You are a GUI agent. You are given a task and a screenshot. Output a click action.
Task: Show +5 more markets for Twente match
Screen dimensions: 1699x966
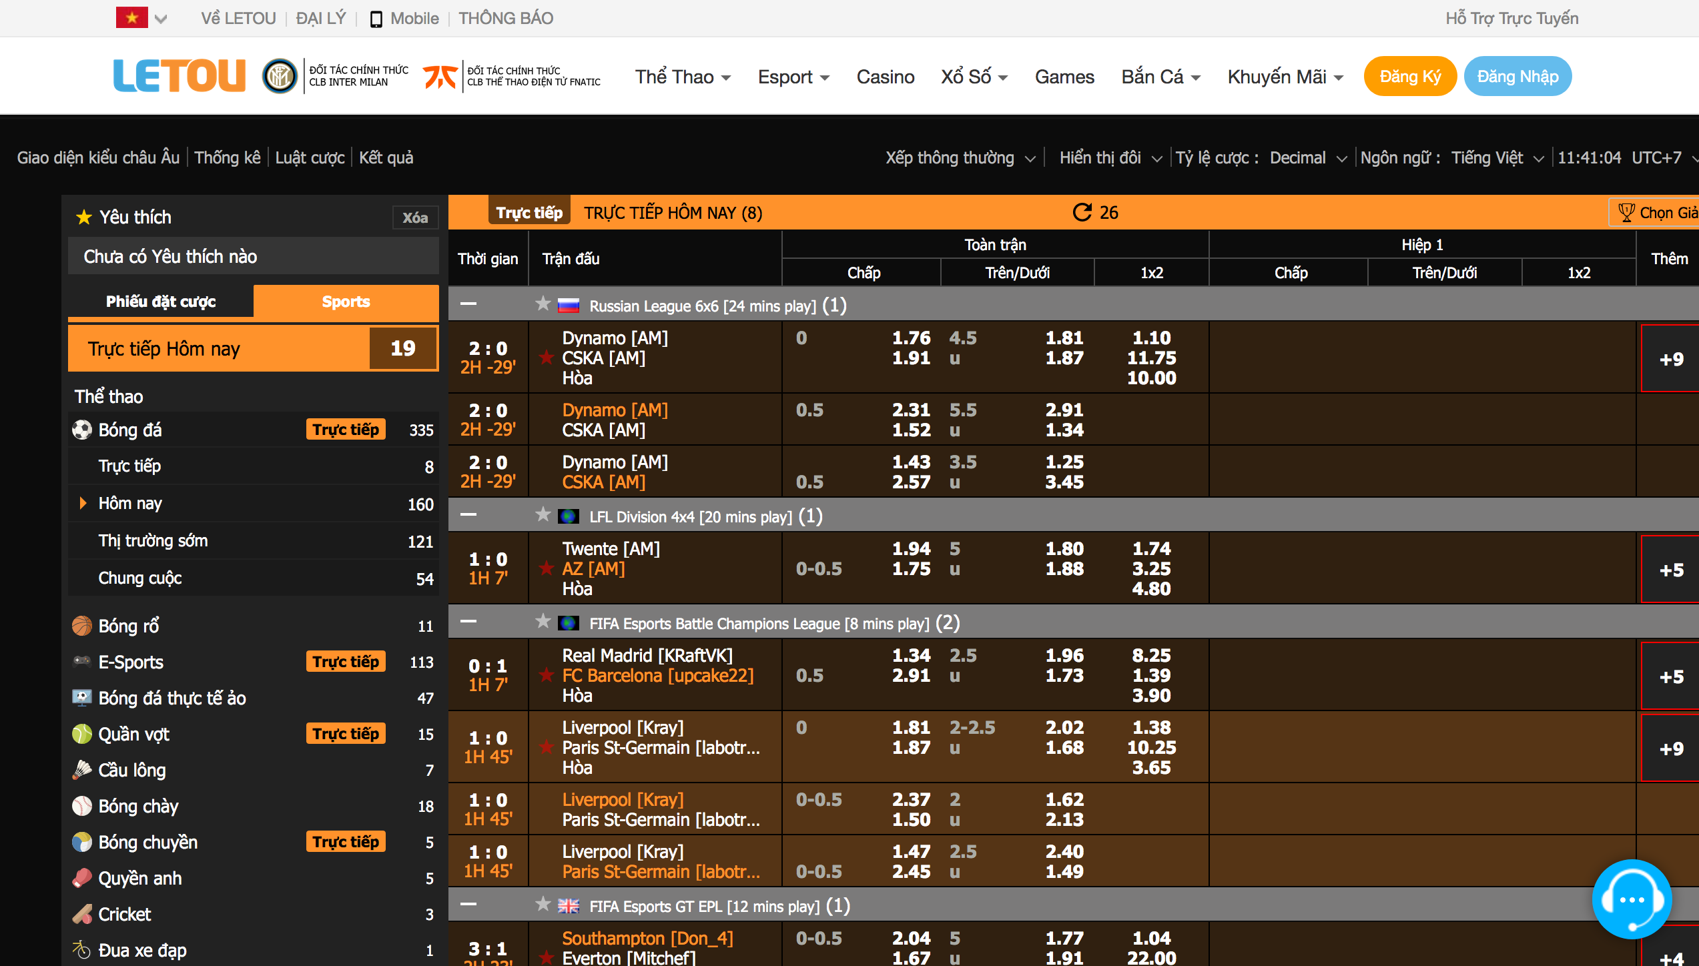(x=1670, y=570)
